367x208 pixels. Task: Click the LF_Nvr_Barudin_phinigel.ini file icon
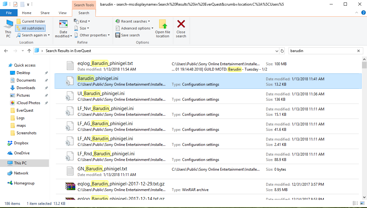point(69,111)
